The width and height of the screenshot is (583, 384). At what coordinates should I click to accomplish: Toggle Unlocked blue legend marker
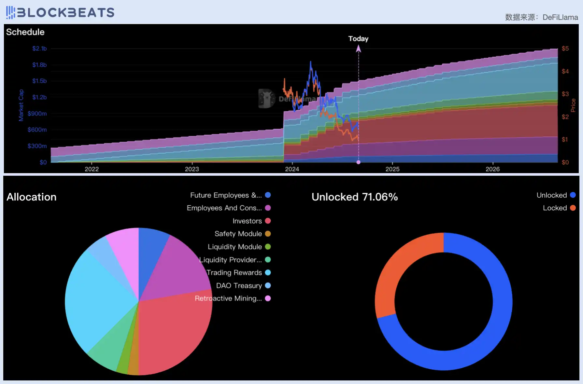[573, 195]
